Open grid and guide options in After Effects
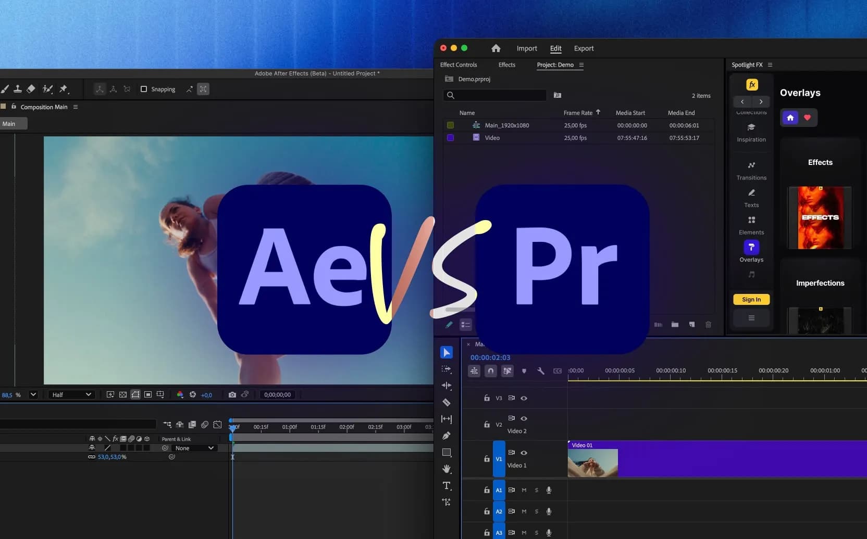This screenshot has width=867, height=539. tap(160, 394)
